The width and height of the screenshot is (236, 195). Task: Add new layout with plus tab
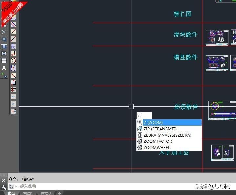[x=60, y=193]
